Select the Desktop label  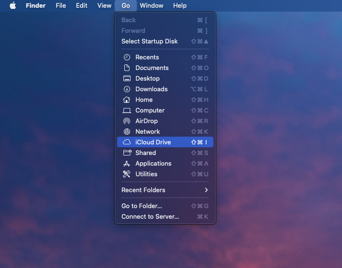coord(148,79)
